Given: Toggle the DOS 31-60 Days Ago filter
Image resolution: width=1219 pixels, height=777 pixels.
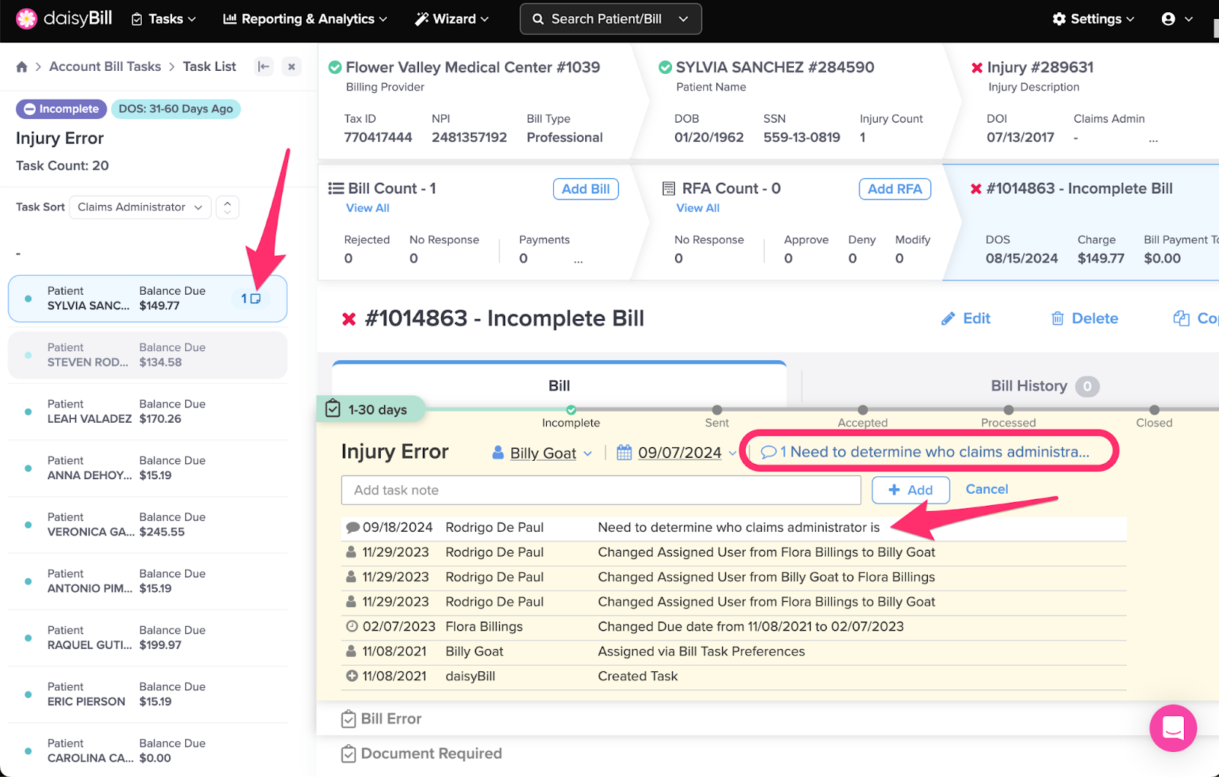Looking at the screenshot, I should [176, 109].
